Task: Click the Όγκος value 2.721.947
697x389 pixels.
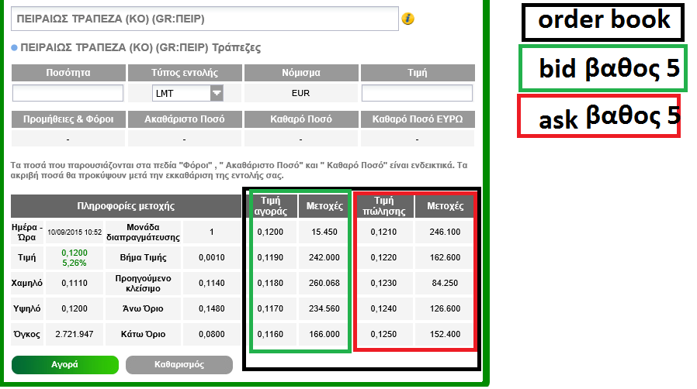Action: pos(75,335)
